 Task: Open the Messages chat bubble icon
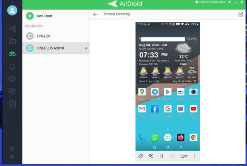[x=12, y=79]
